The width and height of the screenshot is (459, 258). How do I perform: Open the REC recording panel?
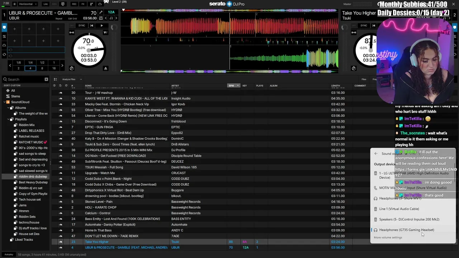pyautogui.click(x=74, y=4)
